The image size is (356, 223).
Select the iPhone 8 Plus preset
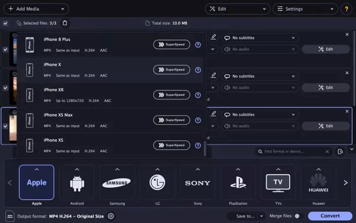point(110,45)
